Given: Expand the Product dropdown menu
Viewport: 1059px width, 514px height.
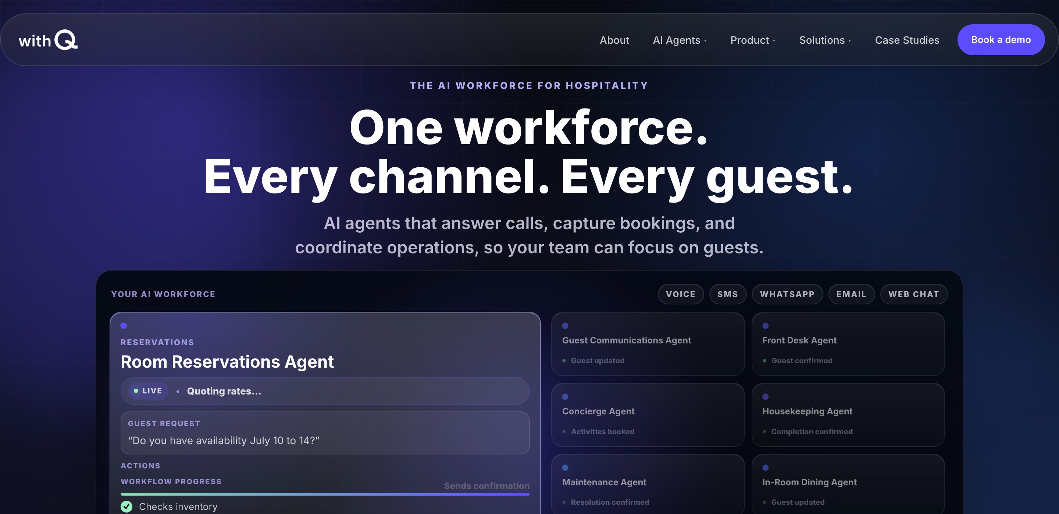Looking at the screenshot, I should [753, 40].
